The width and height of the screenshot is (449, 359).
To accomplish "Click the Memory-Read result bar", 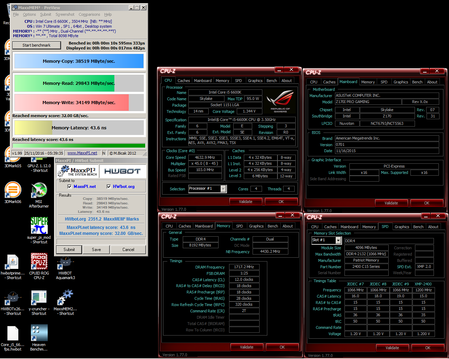I will pos(79,83).
